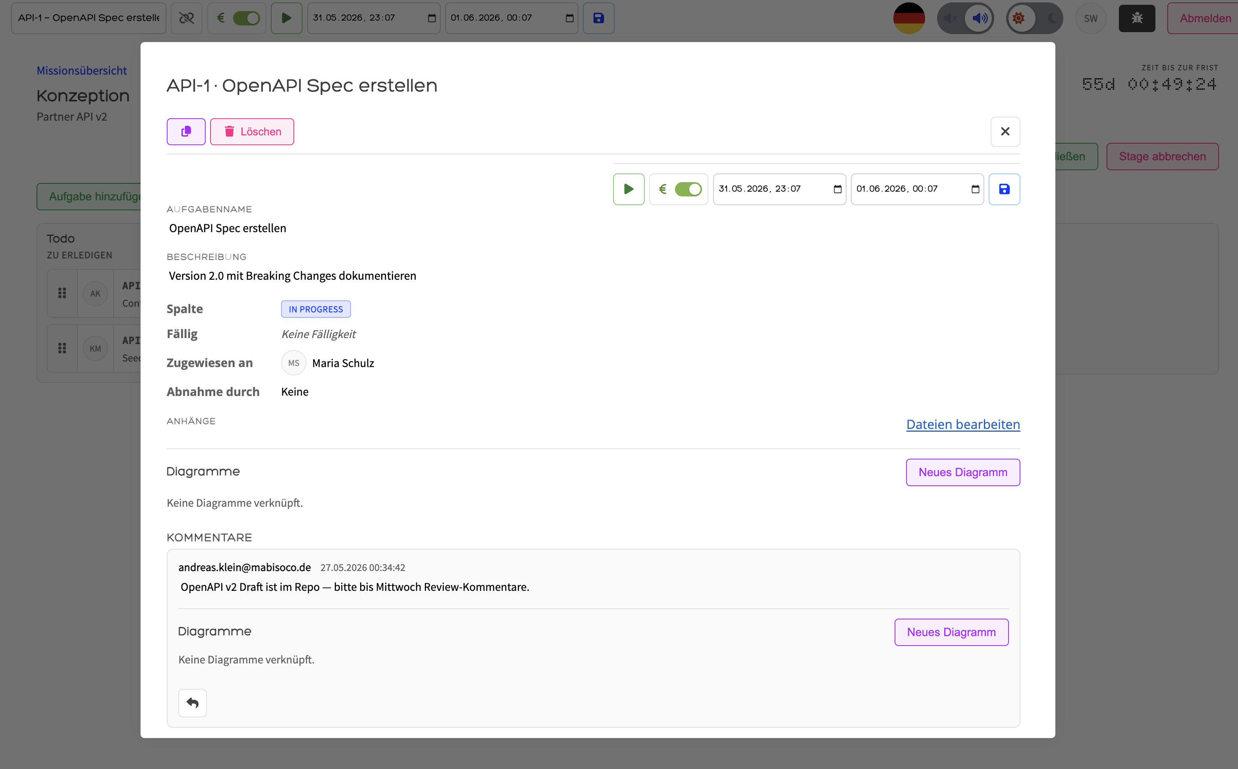Toggle the euro billing switch in the top bar
1238x769 pixels.
click(246, 18)
